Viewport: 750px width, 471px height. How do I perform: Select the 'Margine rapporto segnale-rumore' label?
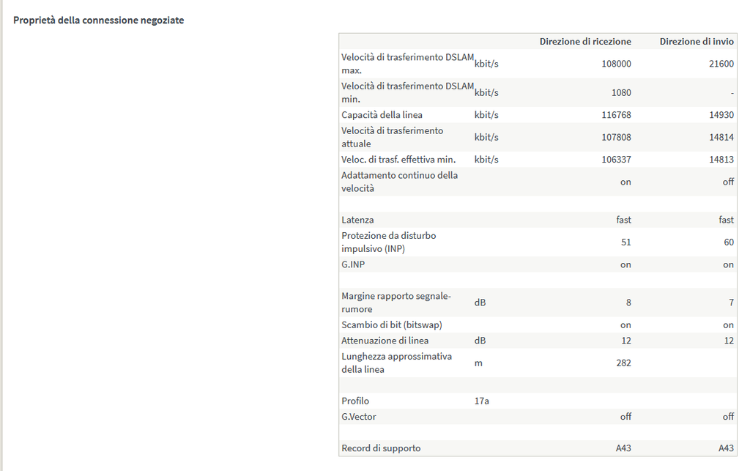click(x=396, y=303)
